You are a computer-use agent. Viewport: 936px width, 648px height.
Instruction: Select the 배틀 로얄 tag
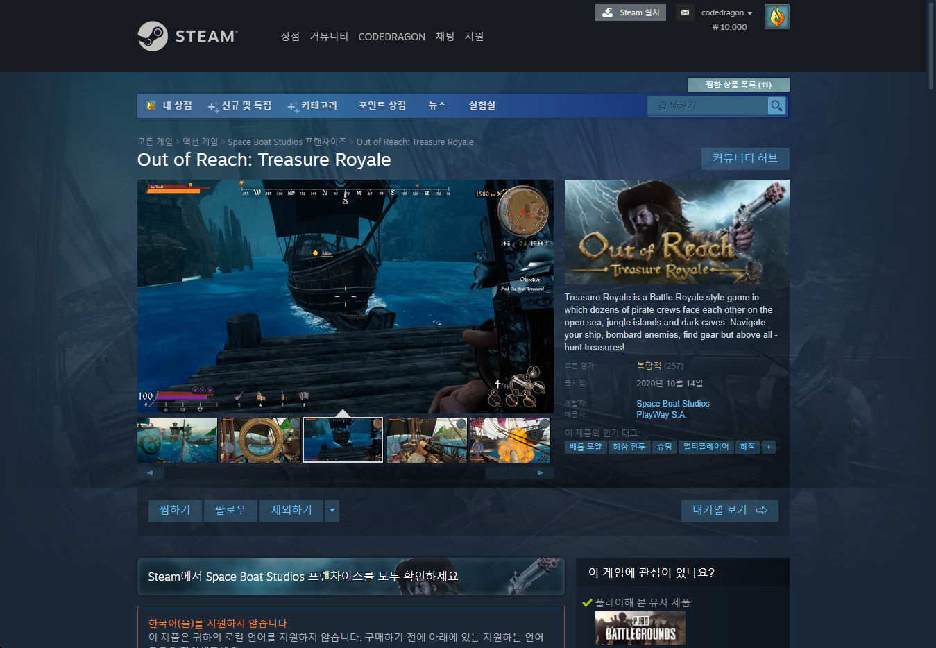(586, 447)
